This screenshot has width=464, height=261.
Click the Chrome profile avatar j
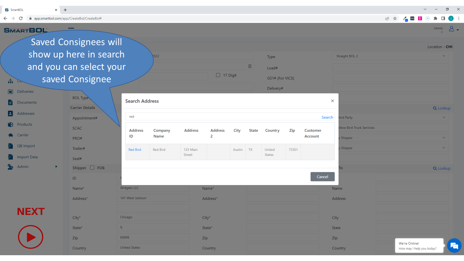pos(451,18)
